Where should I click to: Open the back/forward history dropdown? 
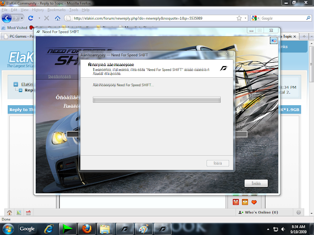(22, 18)
